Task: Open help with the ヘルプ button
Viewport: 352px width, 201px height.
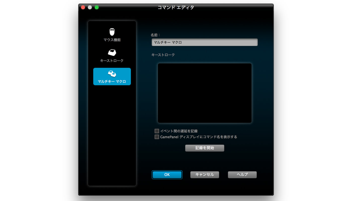Action: coord(242,175)
